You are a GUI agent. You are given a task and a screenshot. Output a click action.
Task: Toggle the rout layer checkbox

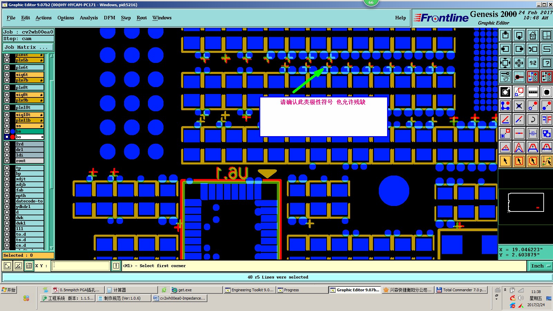[x=7, y=161]
